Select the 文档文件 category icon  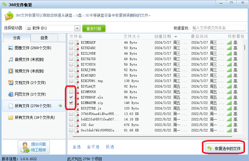click(x=11, y=83)
